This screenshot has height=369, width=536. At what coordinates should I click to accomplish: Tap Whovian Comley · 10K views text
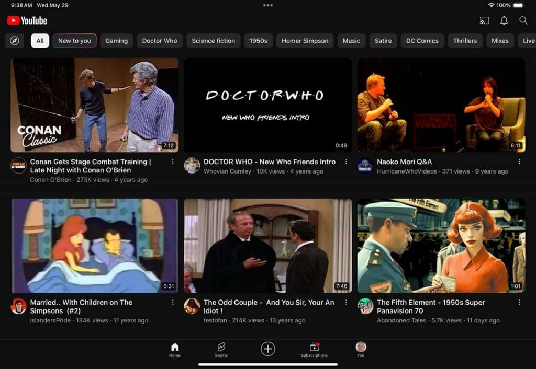click(x=263, y=171)
